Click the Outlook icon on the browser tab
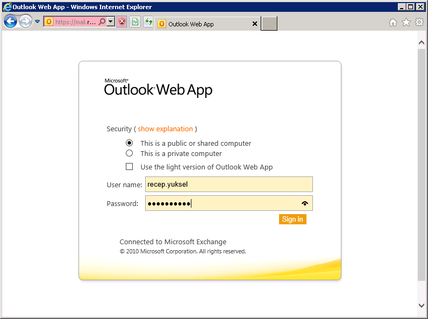 pos(162,24)
